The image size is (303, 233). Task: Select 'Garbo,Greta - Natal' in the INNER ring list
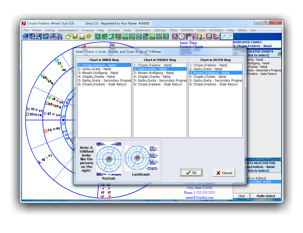tap(104, 69)
